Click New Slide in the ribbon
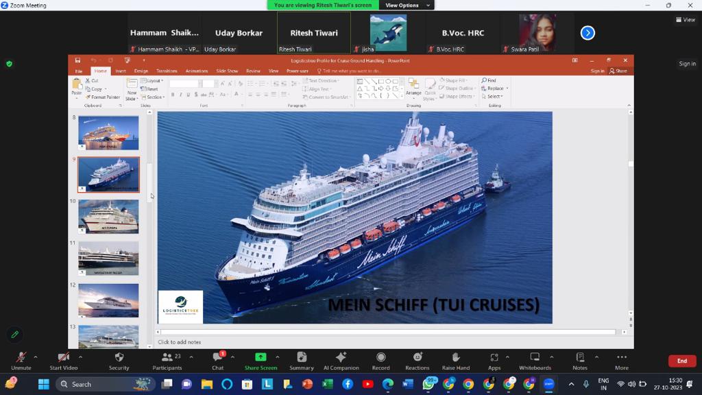702x395 pixels. pos(132,90)
